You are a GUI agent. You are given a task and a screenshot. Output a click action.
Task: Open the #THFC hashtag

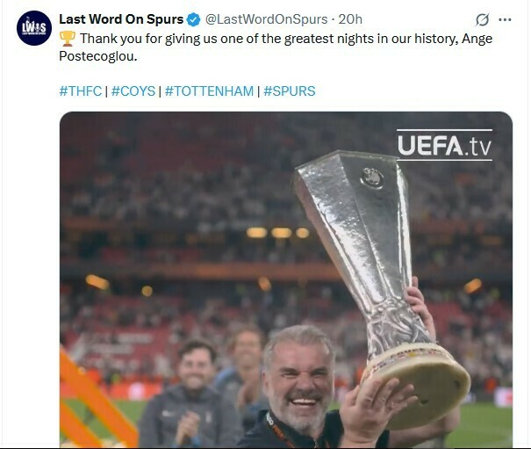[80, 91]
